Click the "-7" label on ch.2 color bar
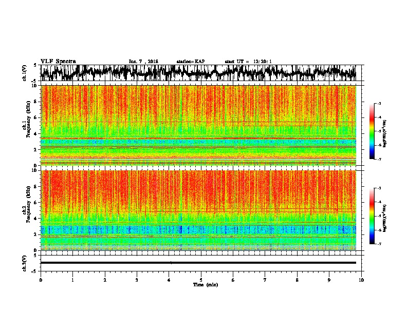The width and height of the screenshot is (407, 314). pyautogui.click(x=379, y=244)
